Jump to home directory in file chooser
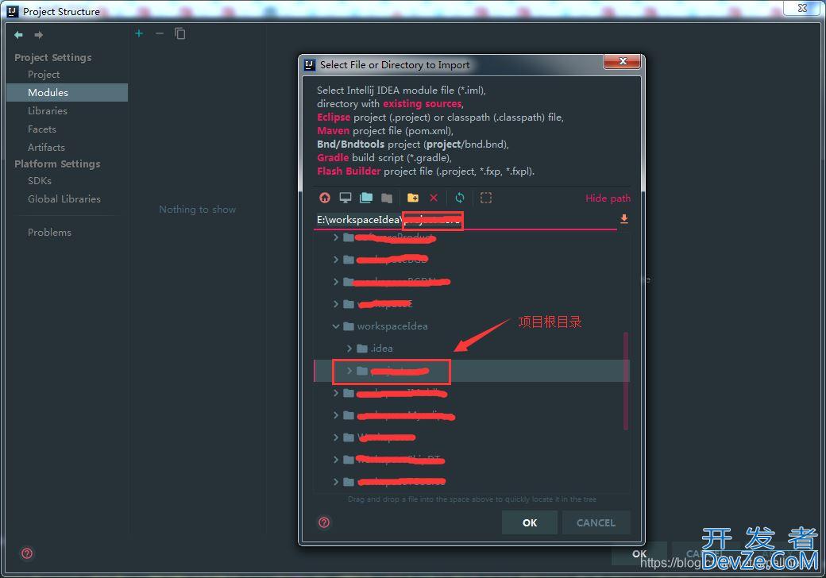The image size is (826, 578). pyautogui.click(x=325, y=198)
